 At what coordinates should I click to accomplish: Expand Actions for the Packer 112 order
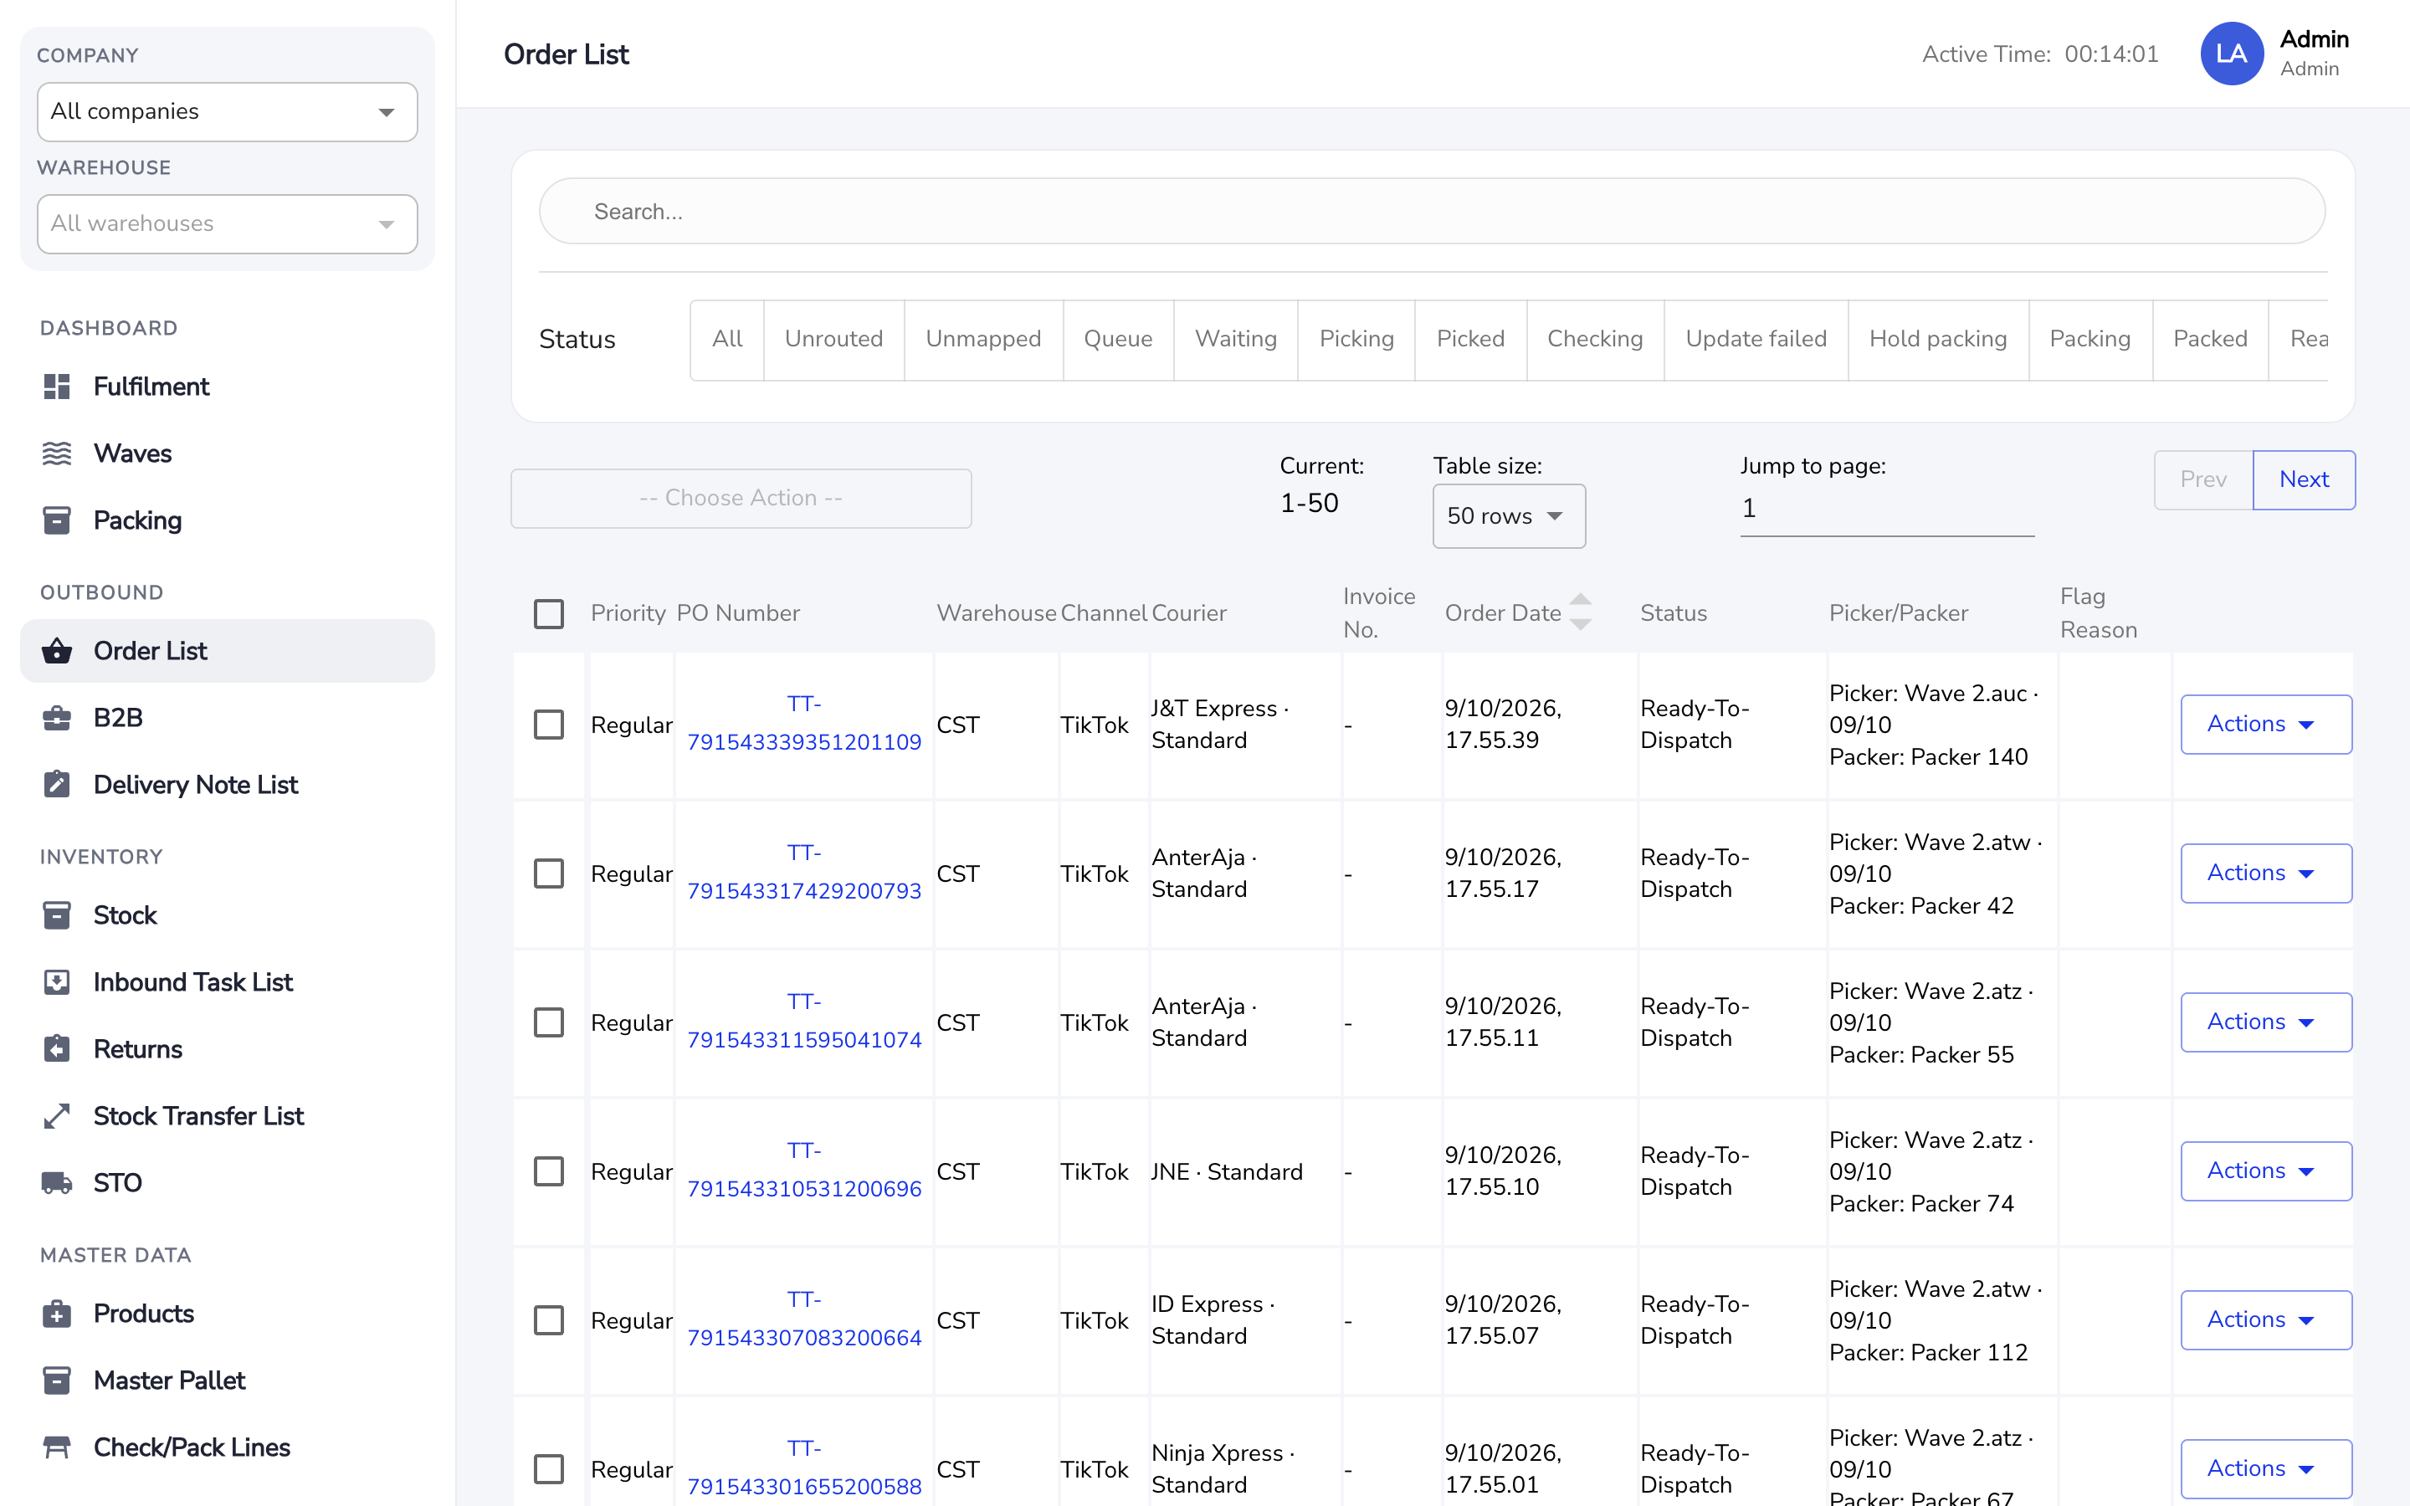[2265, 1319]
